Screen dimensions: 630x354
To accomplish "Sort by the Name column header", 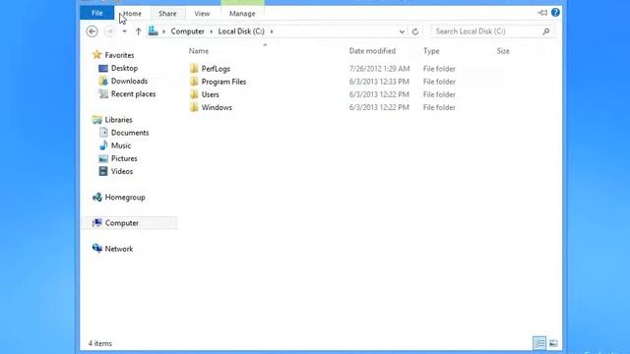I will coord(199,51).
